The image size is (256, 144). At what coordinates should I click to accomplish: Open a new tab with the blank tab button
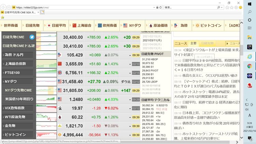pyautogui.click(x=42, y=12)
